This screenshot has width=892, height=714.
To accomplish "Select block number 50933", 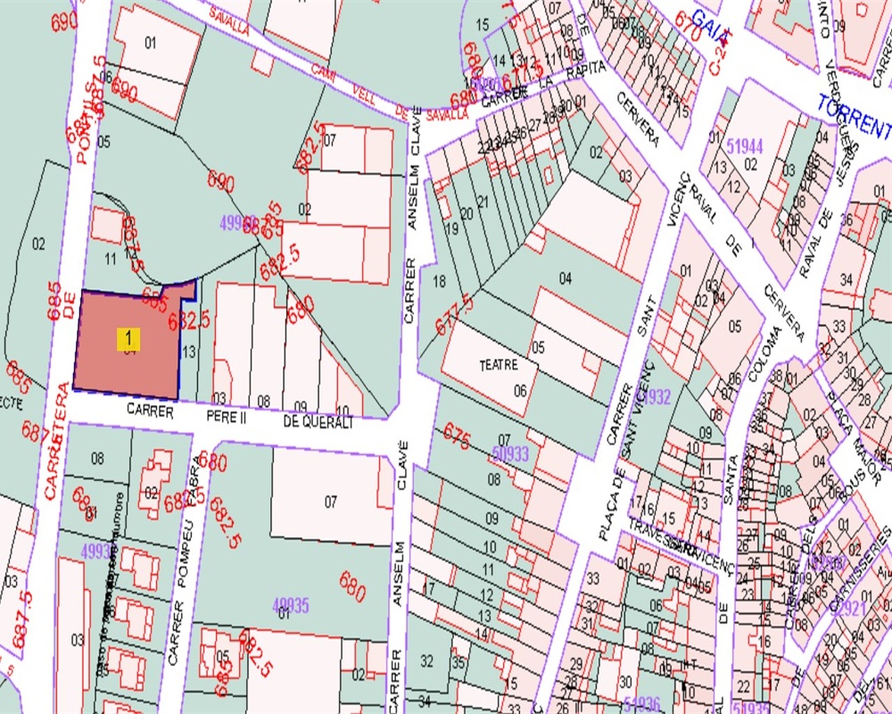I will (509, 454).
